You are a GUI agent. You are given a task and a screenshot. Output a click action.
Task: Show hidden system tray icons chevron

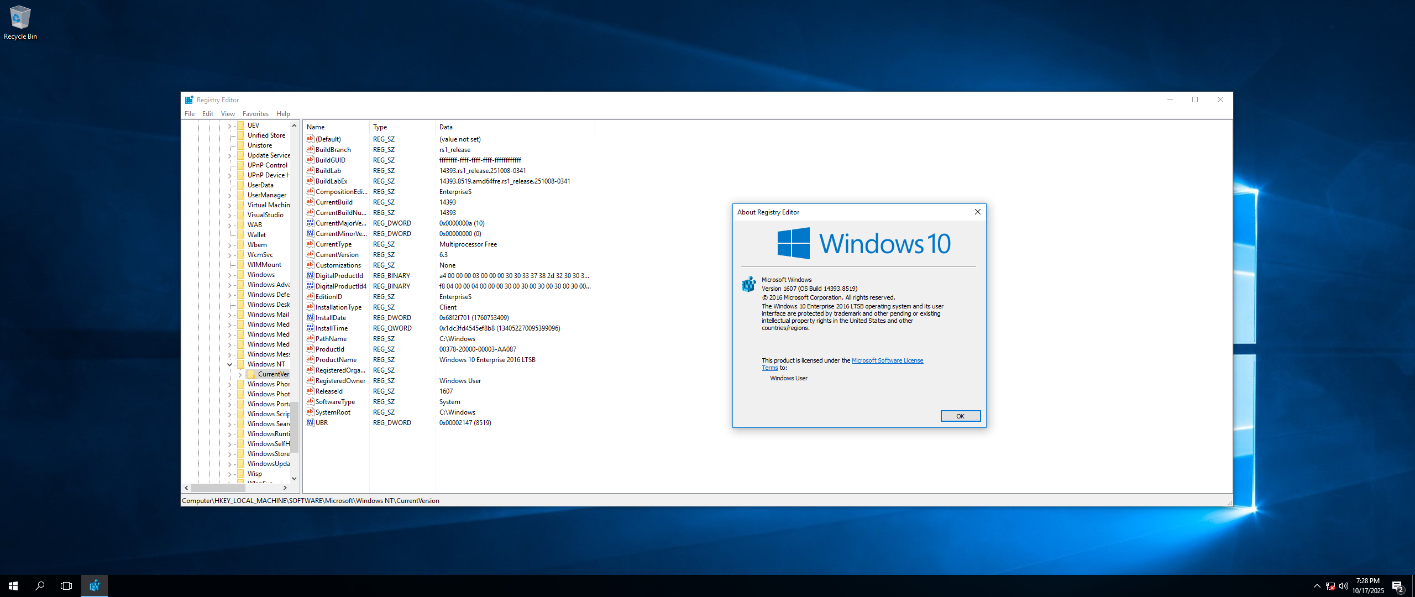[1317, 586]
